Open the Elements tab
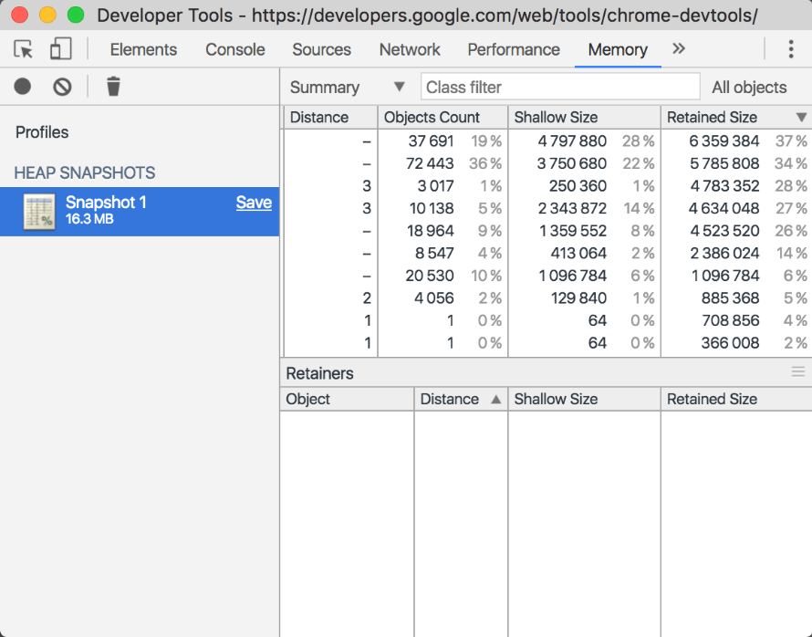812x637 pixels. coord(143,49)
